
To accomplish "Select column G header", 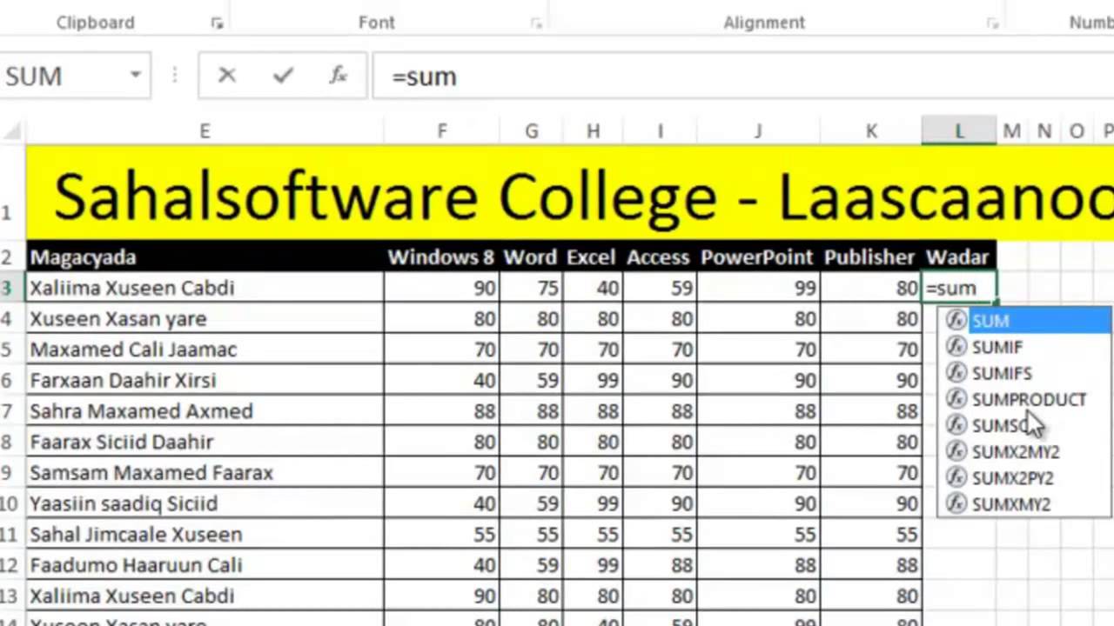I will coord(531,131).
